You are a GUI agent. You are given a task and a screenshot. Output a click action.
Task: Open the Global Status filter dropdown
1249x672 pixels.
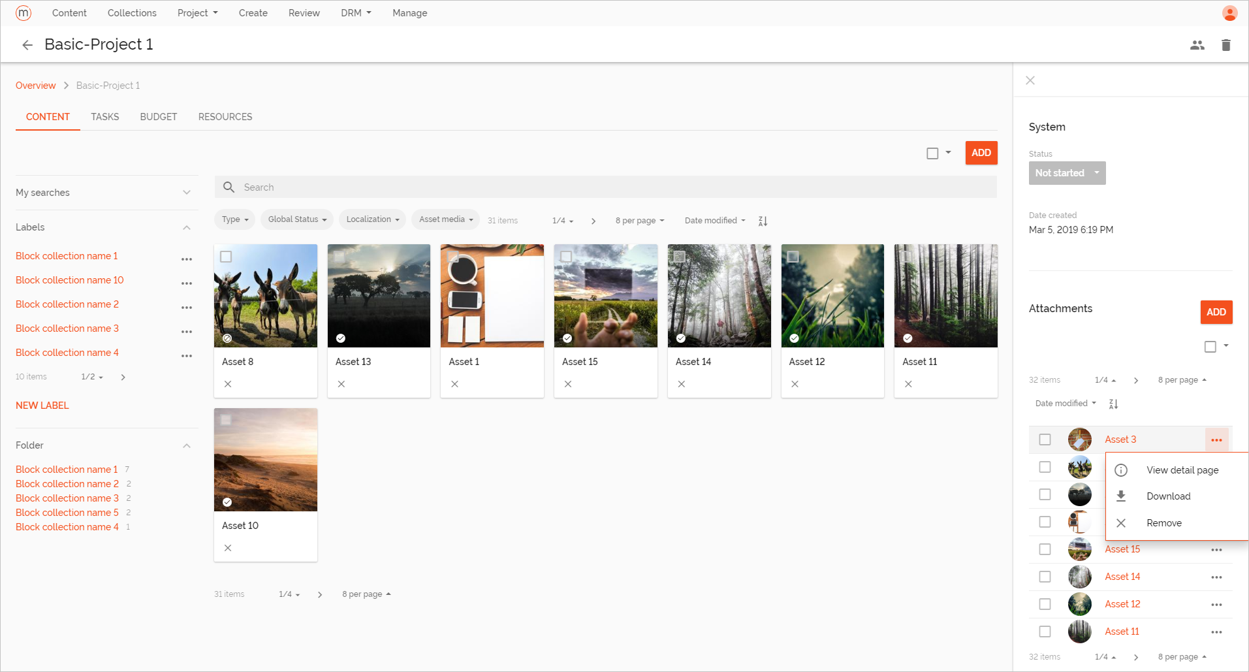[296, 219]
